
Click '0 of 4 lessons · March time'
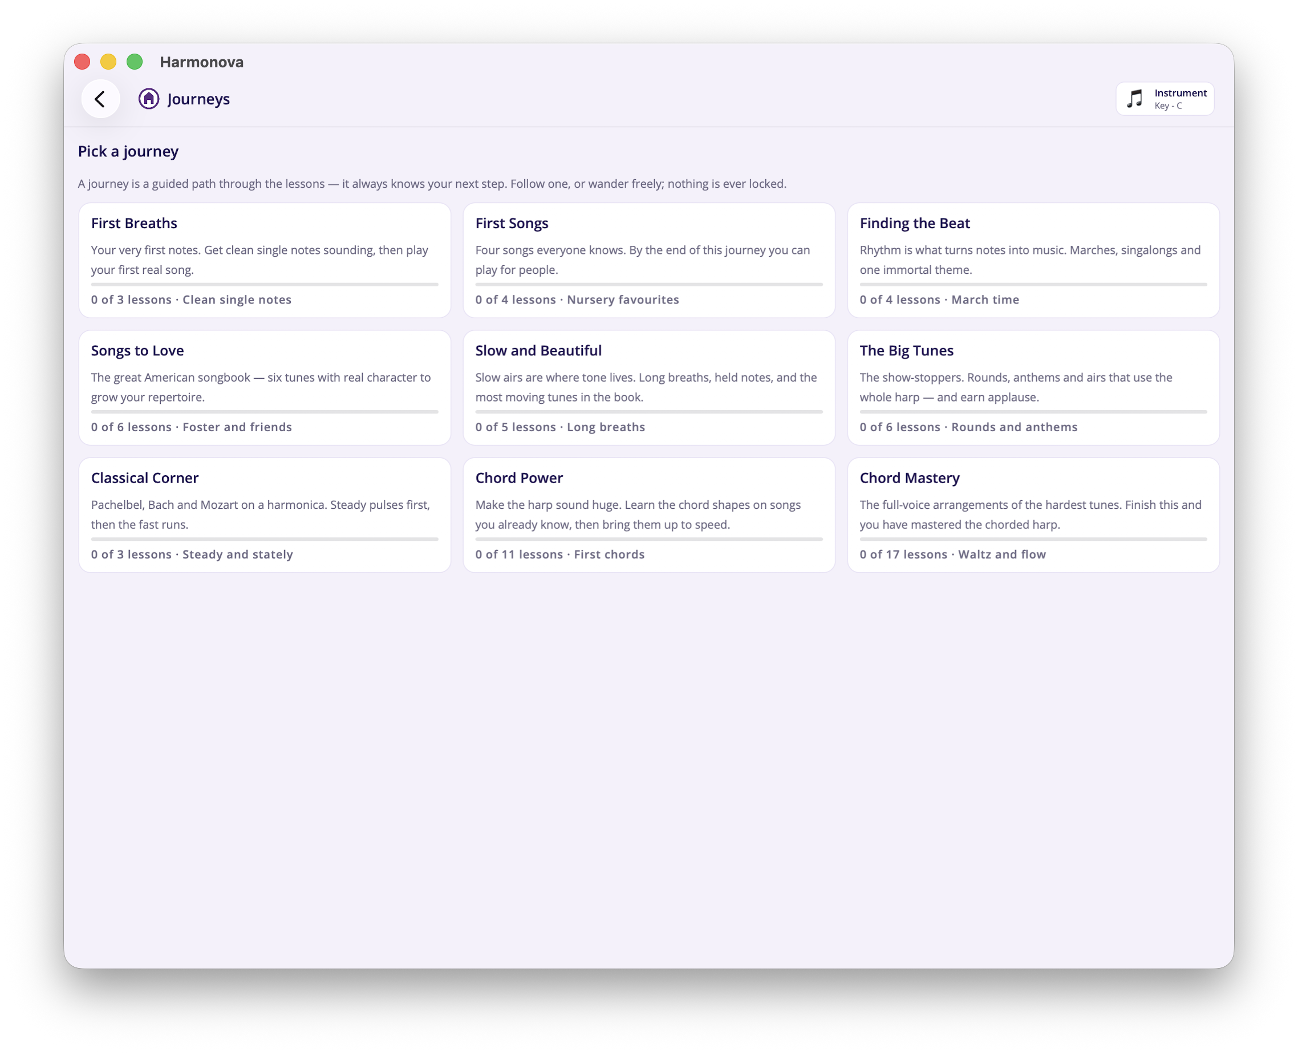pos(939,299)
